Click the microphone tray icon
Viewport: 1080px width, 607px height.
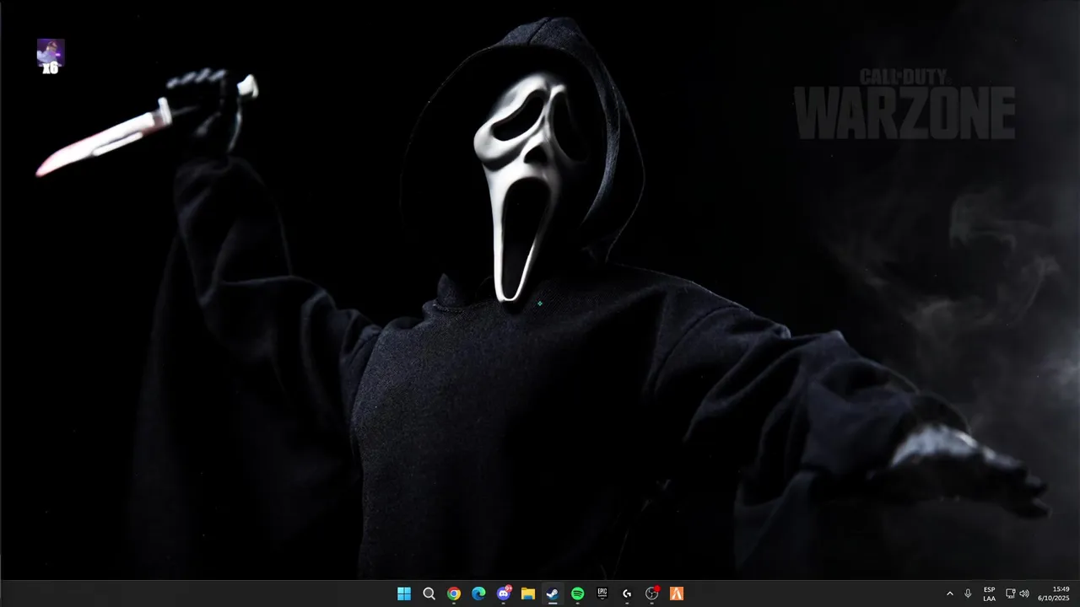pos(968,594)
